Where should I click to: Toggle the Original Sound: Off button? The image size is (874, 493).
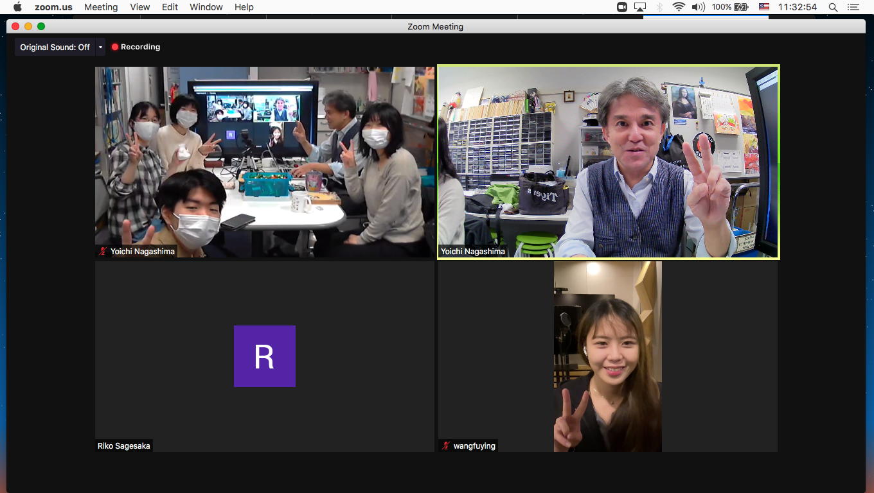point(55,47)
